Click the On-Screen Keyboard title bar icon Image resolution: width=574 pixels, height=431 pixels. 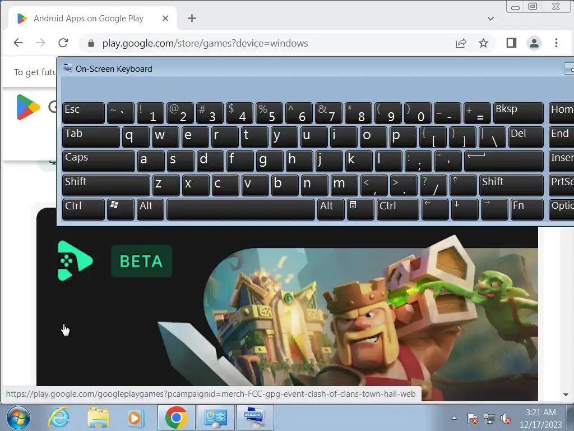(x=67, y=68)
